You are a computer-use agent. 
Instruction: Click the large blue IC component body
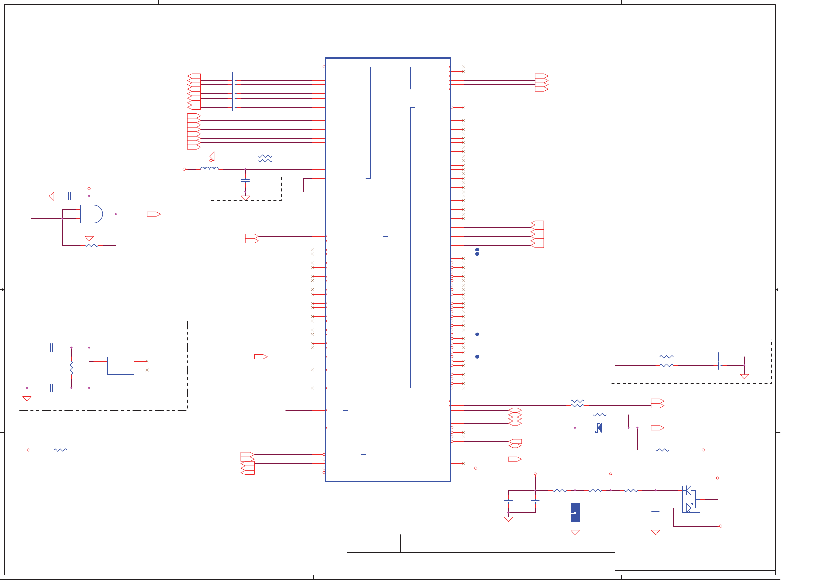tap(388, 269)
